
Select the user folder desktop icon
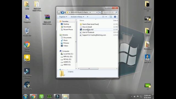coord(27,5)
